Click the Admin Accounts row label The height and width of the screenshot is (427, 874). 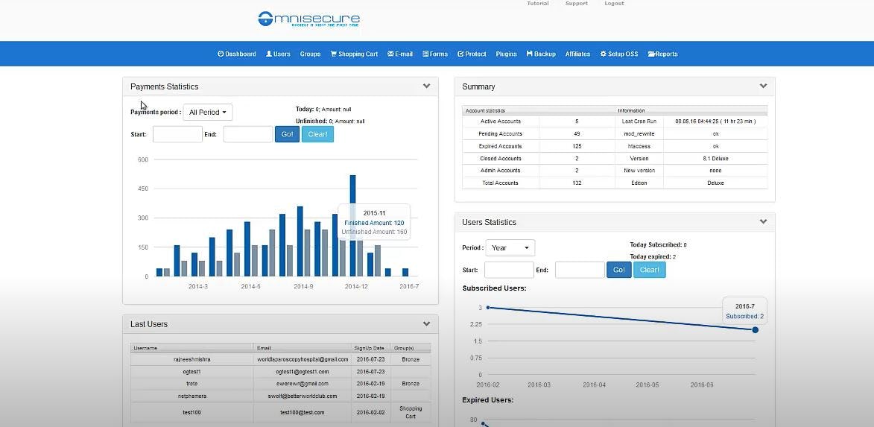[500, 171]
